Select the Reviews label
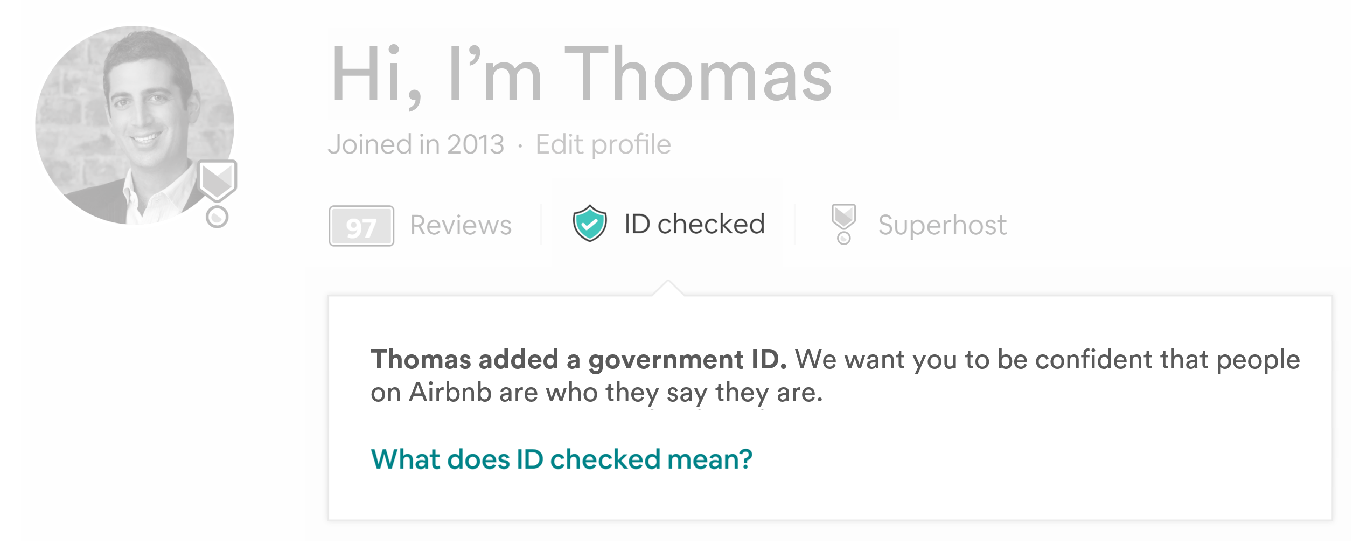Viewport: 1367px width, 551px height. coord(461,225)
